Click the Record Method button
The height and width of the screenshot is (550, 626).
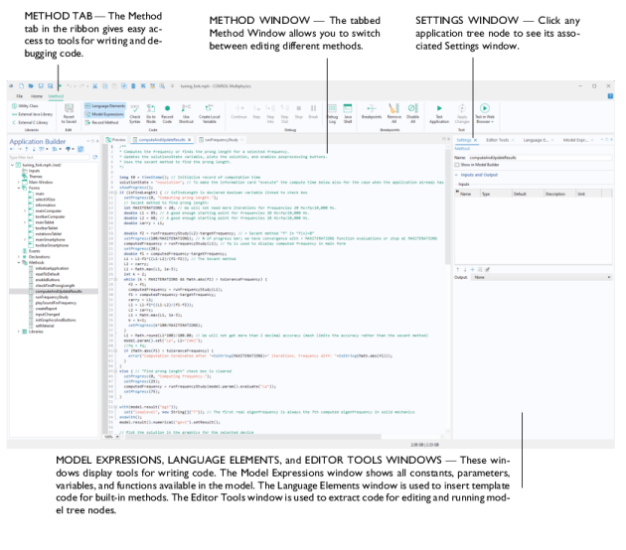(x=104, y=120)
